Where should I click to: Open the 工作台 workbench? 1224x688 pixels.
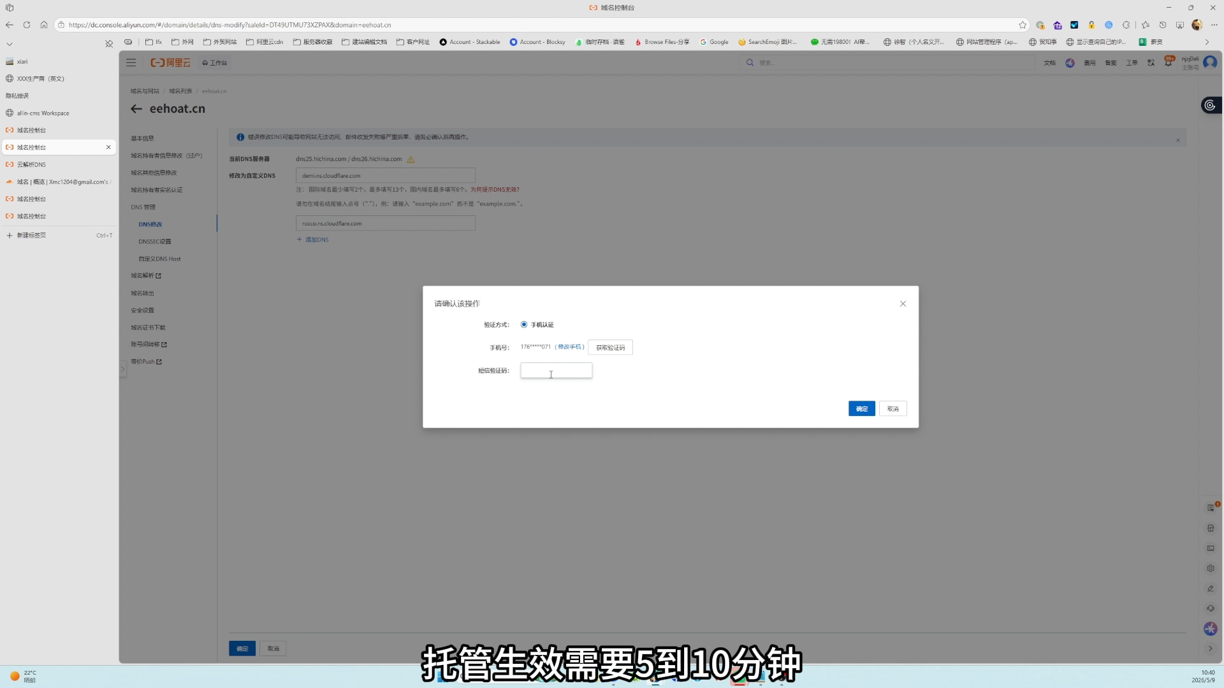(x=215, y=62)
